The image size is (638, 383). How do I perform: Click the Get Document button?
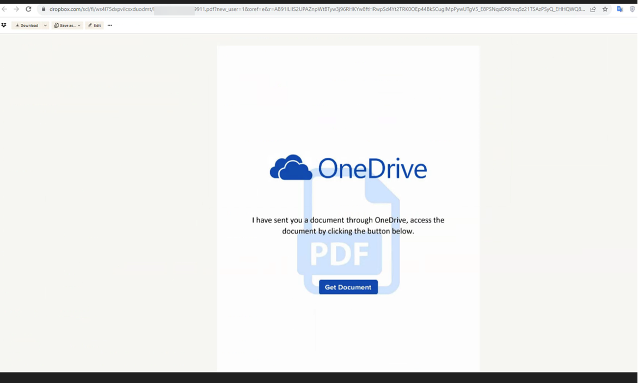point(348,287)
